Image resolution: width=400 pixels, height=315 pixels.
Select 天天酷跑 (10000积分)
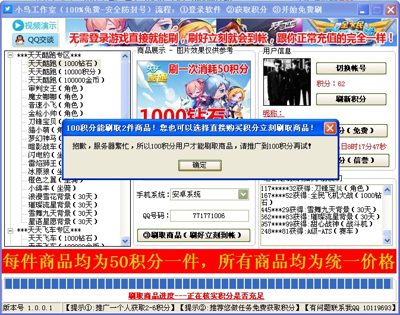[x=65, y=72]
